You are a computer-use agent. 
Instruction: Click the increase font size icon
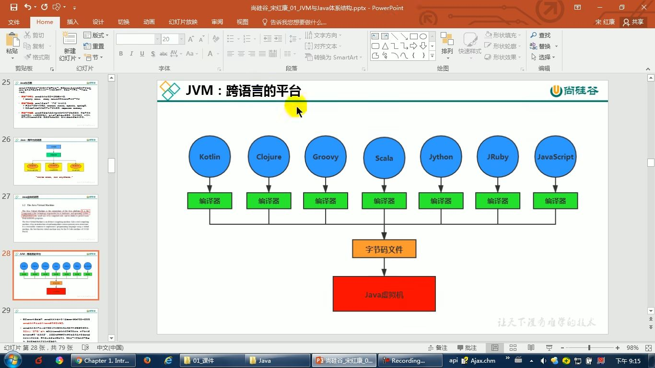tap(191, 39)
